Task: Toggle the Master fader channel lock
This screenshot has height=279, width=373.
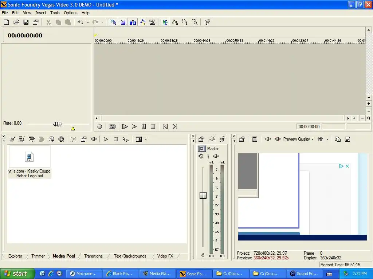Action: click(x=203, y=255)
